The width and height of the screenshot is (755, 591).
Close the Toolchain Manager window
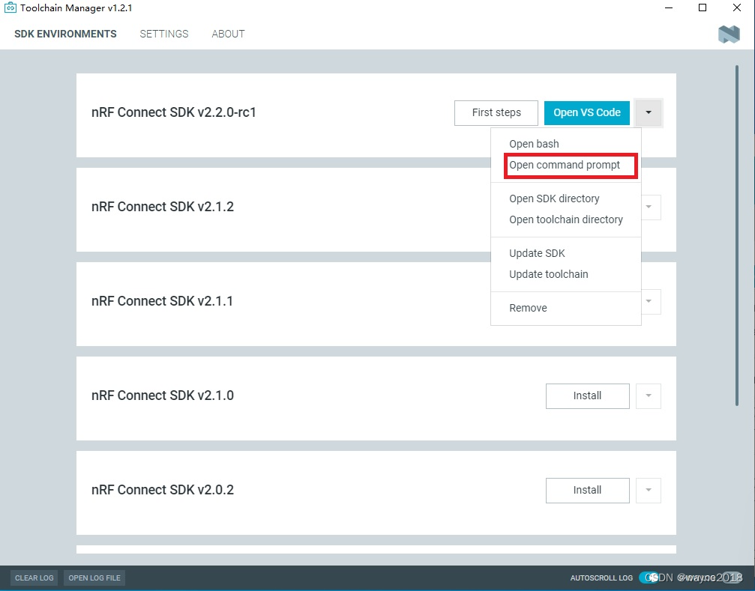coord(737,7)
